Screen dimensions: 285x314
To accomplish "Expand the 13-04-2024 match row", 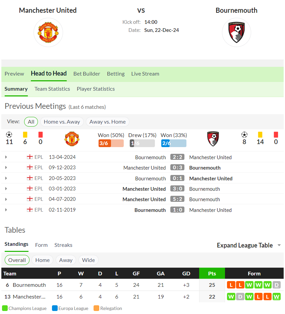I will pyautogui.click(x=6, y=157).
